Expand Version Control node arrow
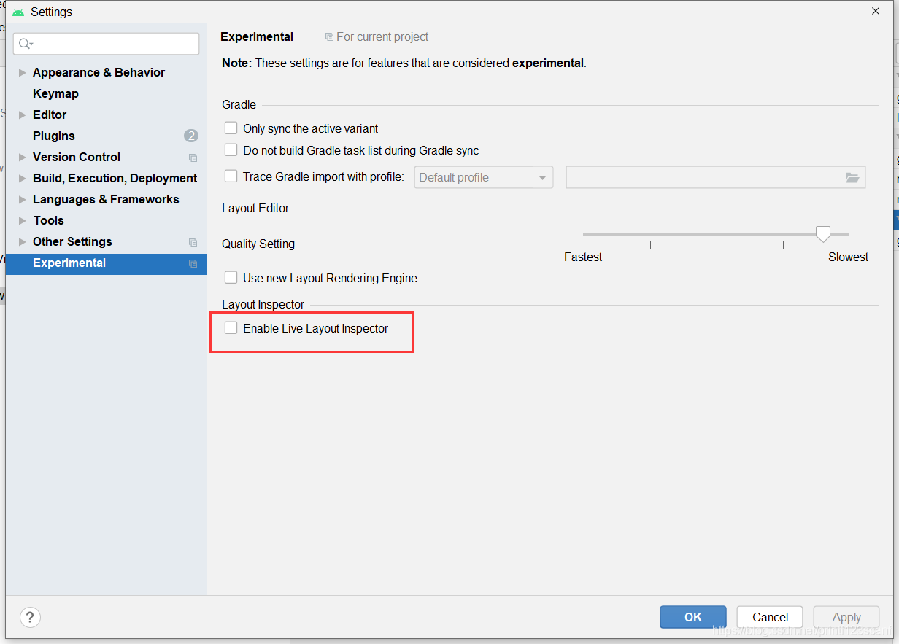The height and width of the screenshot is (644, 899). [23, 157]
